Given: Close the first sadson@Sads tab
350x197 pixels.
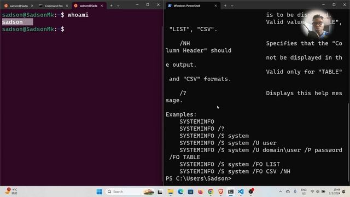Looking at the screenshot, I should 32,6.
